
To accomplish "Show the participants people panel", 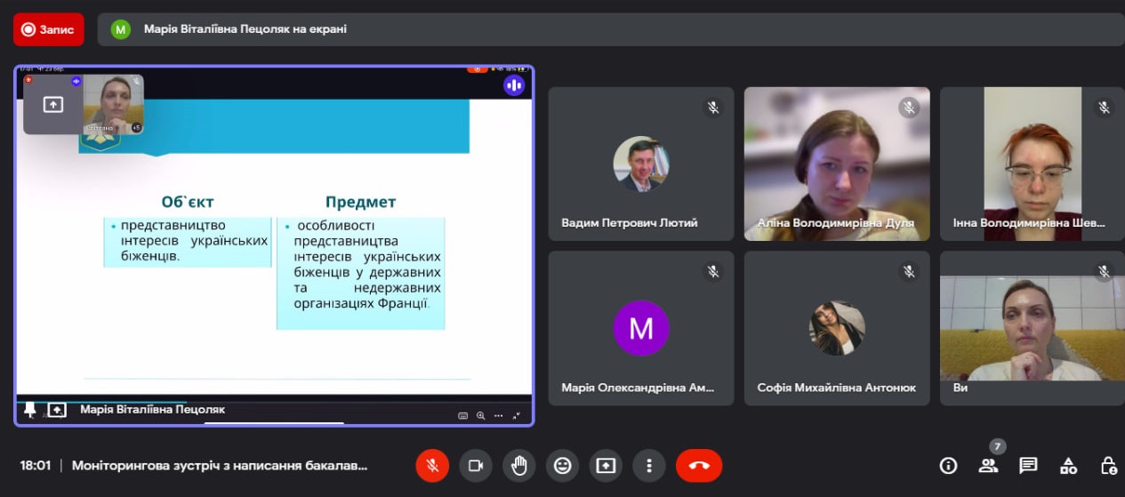I will (988, 465).
